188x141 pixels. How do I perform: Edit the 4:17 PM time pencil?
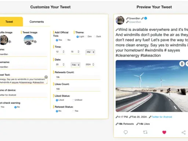(x=117, y=117)
